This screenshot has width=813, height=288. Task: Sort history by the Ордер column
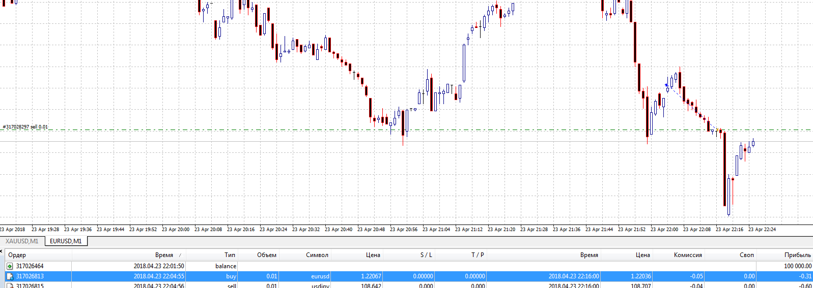click(x=17, y=255)
